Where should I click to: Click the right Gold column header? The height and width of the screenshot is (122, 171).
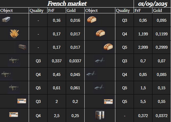[157, 10]
